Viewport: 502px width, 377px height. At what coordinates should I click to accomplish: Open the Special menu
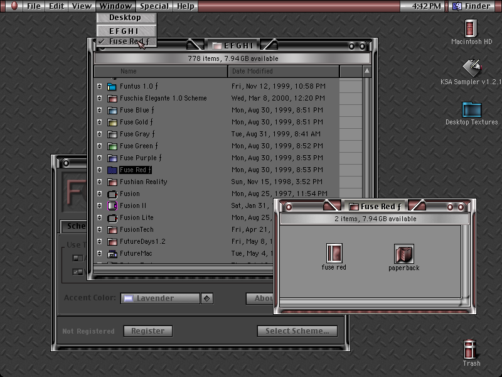point(154,6)
